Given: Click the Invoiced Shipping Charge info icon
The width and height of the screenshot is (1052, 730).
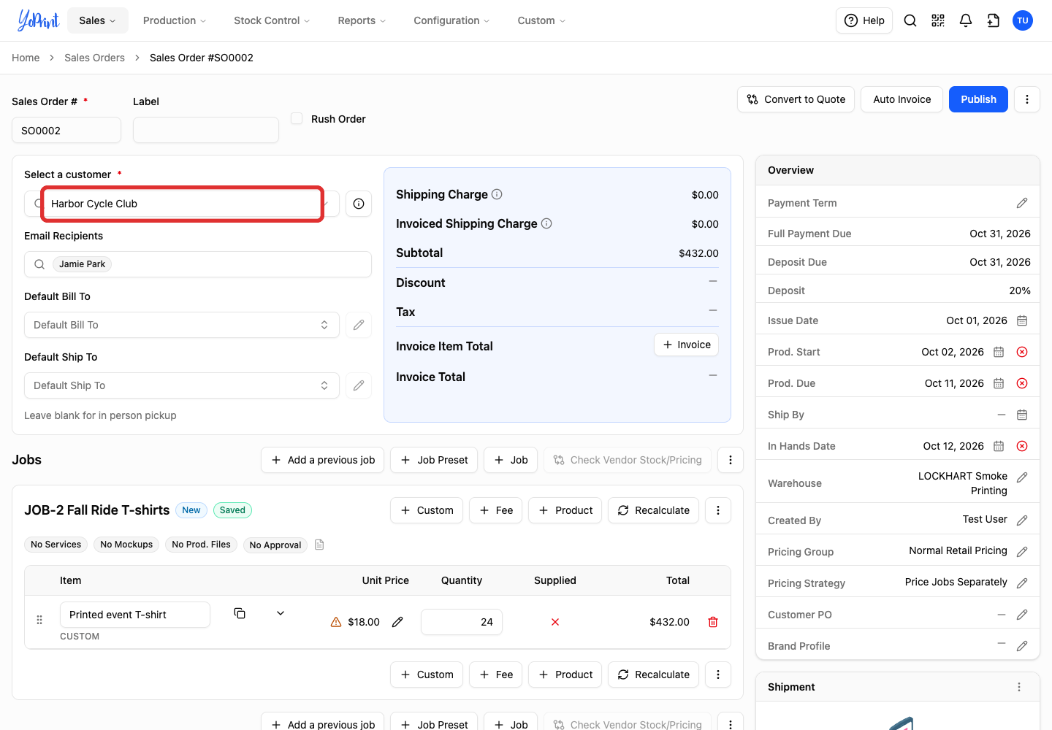Looking at the screenshot, I should tap(546, 223).
